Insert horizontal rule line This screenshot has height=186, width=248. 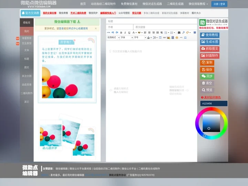tap(181, 38)
